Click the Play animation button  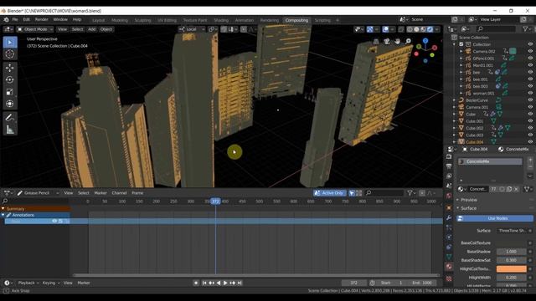[225, 283]
